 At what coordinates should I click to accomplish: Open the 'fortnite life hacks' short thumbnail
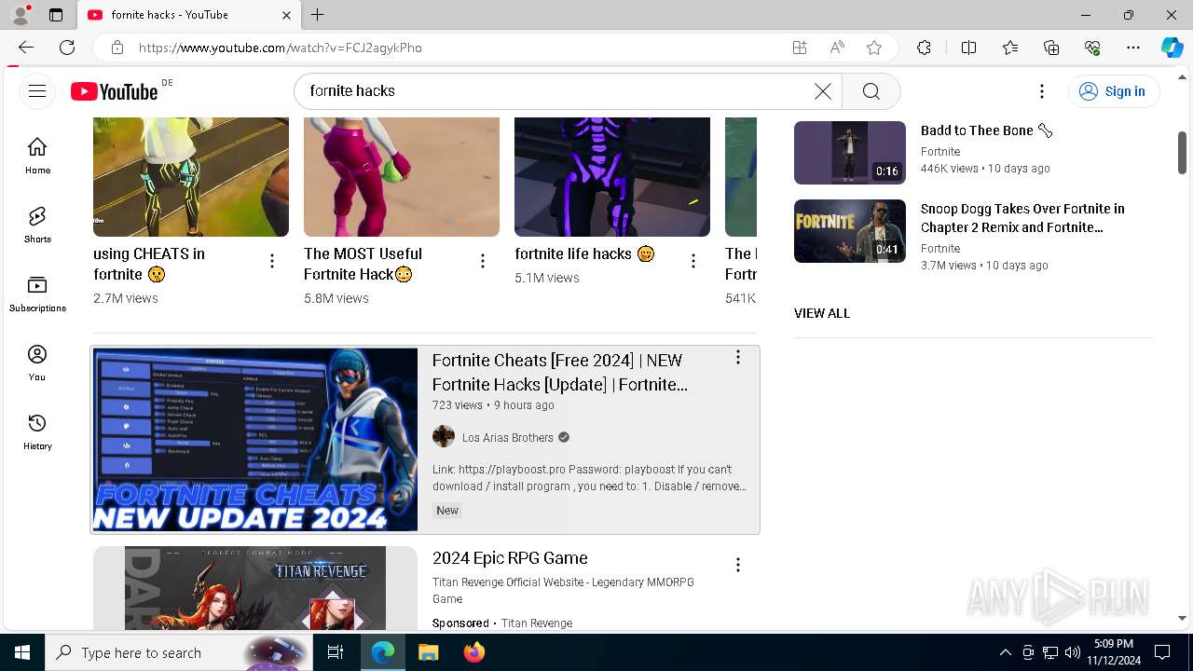(612, 177)
